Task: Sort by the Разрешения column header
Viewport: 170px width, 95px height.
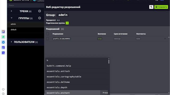Action: tap(58, 34)
